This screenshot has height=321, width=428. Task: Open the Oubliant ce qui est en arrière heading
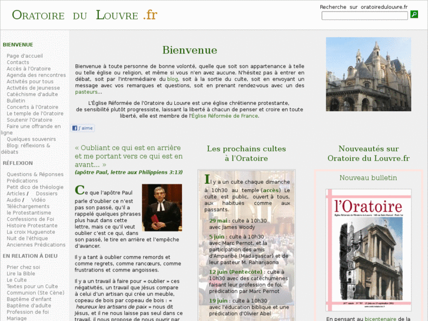(x=128, y=156)
